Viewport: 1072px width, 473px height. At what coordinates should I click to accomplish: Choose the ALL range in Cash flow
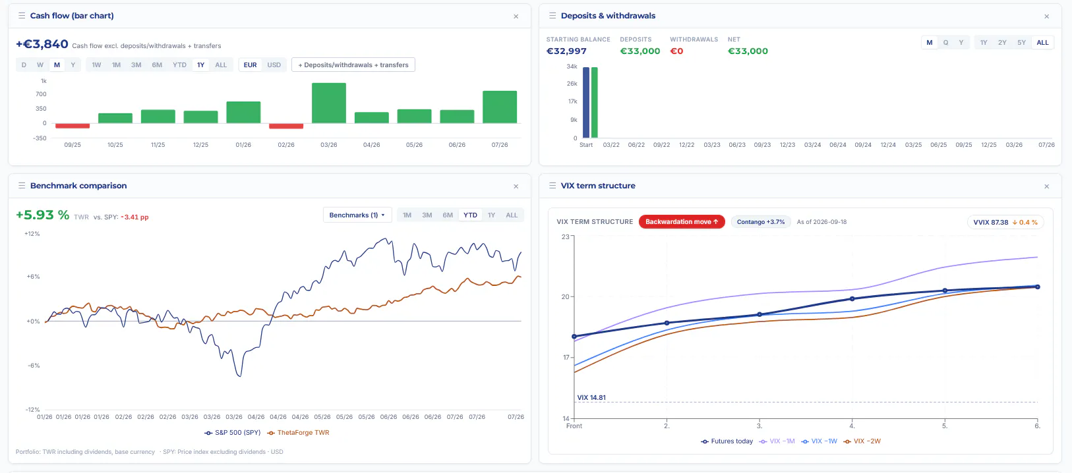point(221,65)
